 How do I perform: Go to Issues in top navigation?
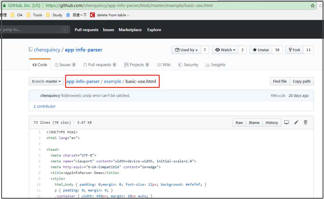108,30
